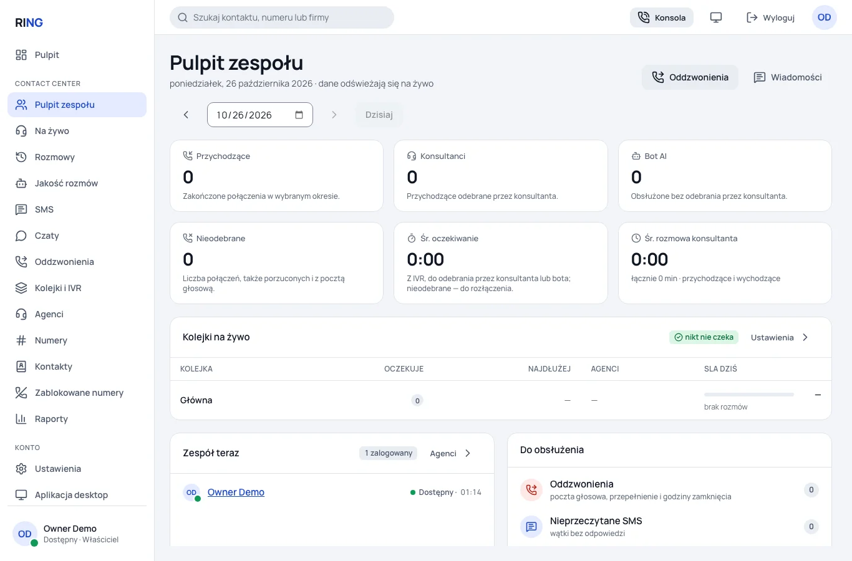The height and width of the screenshot is (561, 852).
Task: Open Czaty chat bubble icon
Action: [x=21, y=236]
